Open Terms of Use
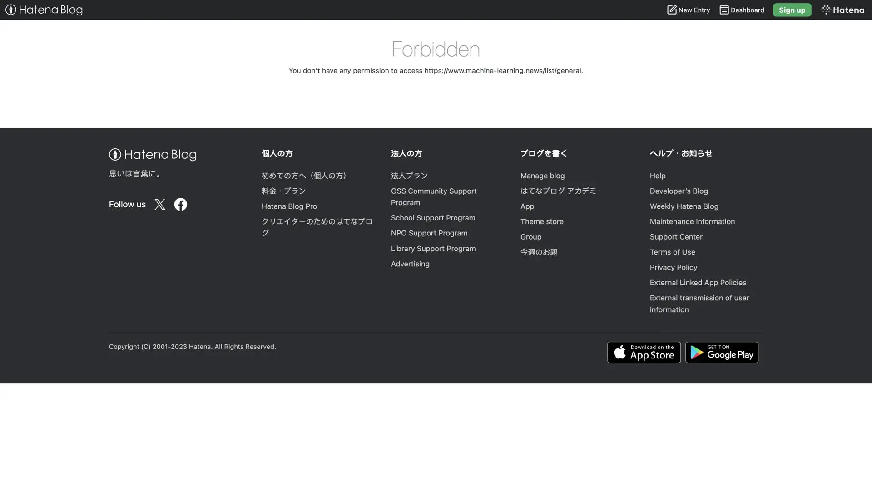Viewport: 872px width, 490px height. [672, 252]
